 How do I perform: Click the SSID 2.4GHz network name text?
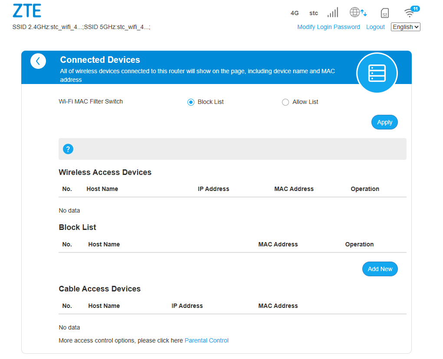pos(47,27)
